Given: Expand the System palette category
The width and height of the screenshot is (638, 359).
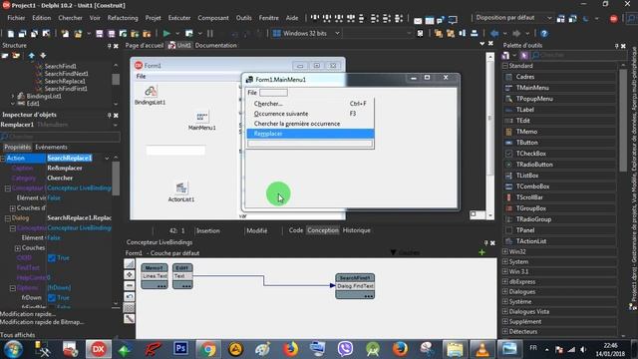Looking at the screenshot, I should [x=505, y=261].
